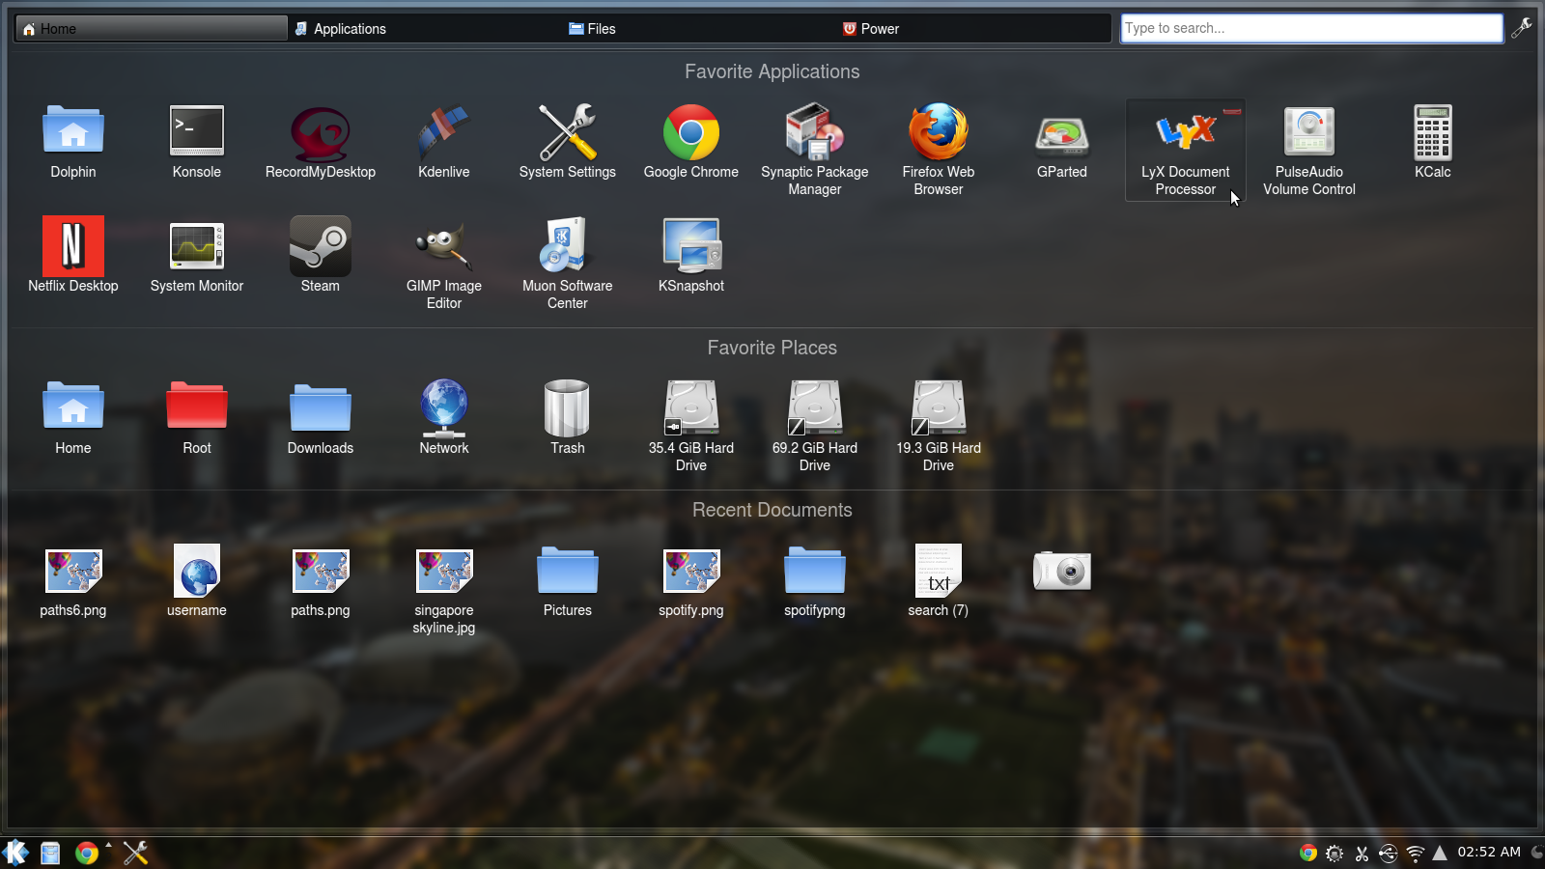Launch Firefox Web Browser
The height and width of the screenshot is (869, 1545).
[x=939, y=150]
